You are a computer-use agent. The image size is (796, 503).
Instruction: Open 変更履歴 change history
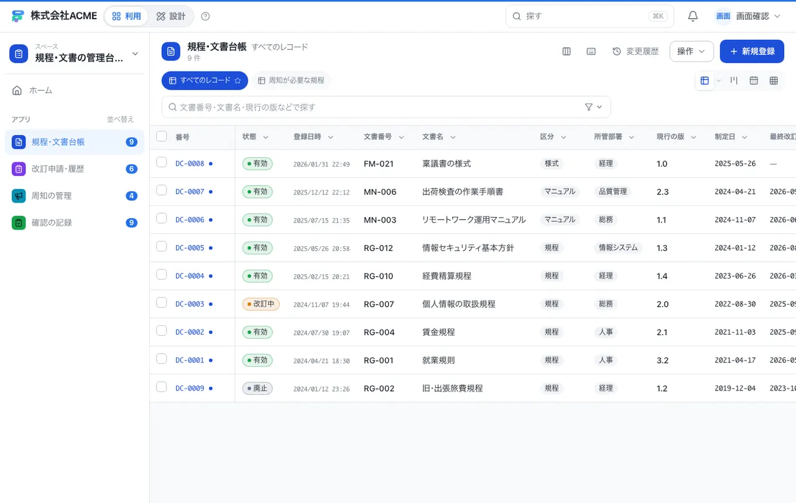pyautogui.click(x=636, y=52)
